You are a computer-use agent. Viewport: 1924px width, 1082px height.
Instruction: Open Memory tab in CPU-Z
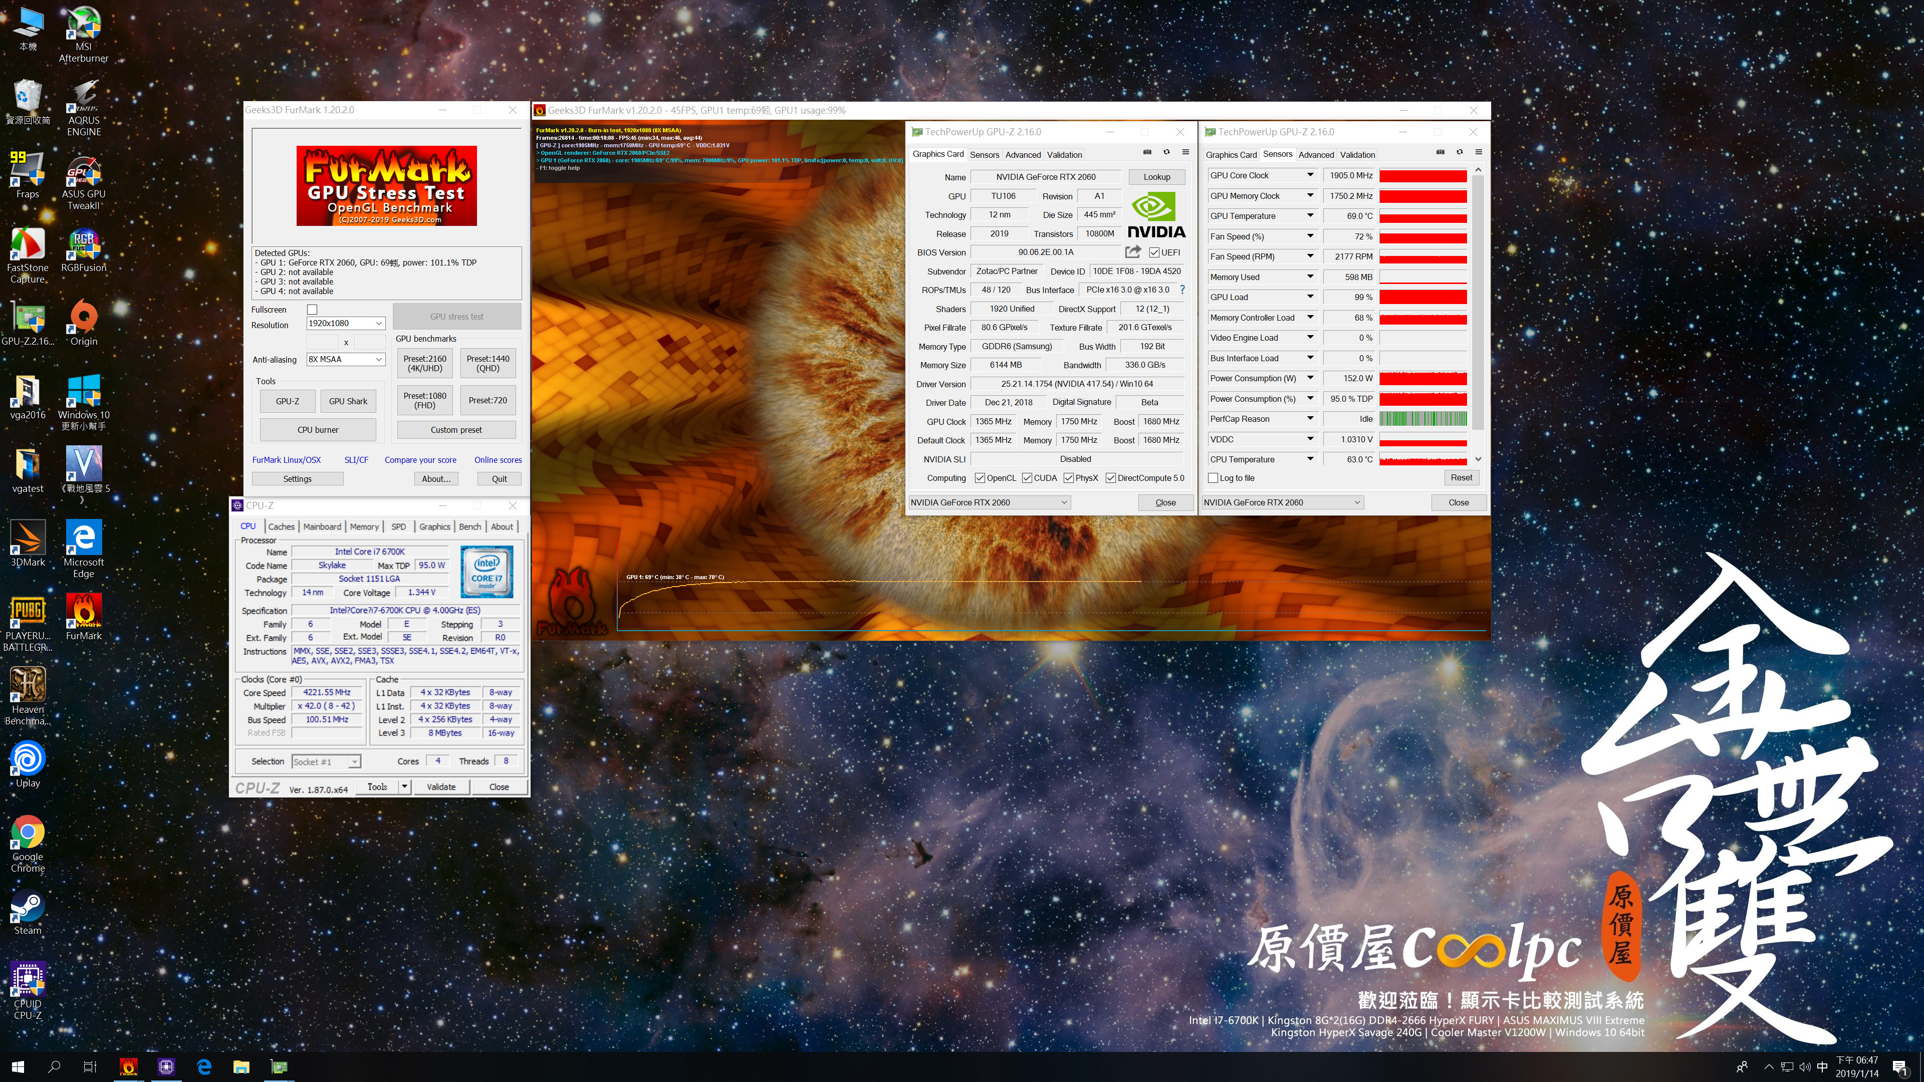click(x=364, y=526)
